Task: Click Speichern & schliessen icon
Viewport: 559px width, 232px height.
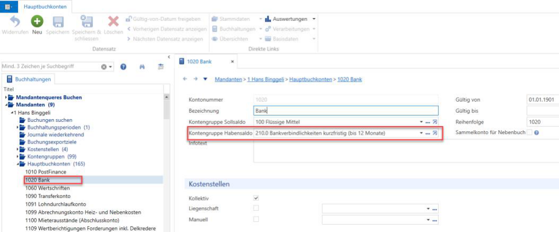Action: [x=86, y=21]
